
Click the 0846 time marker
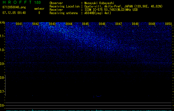point(102,24)
